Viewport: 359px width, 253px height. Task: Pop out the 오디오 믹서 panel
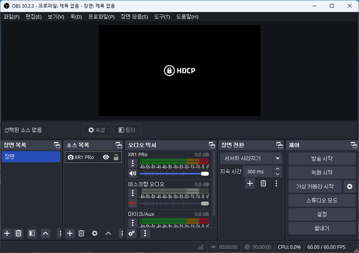[212, 145]
